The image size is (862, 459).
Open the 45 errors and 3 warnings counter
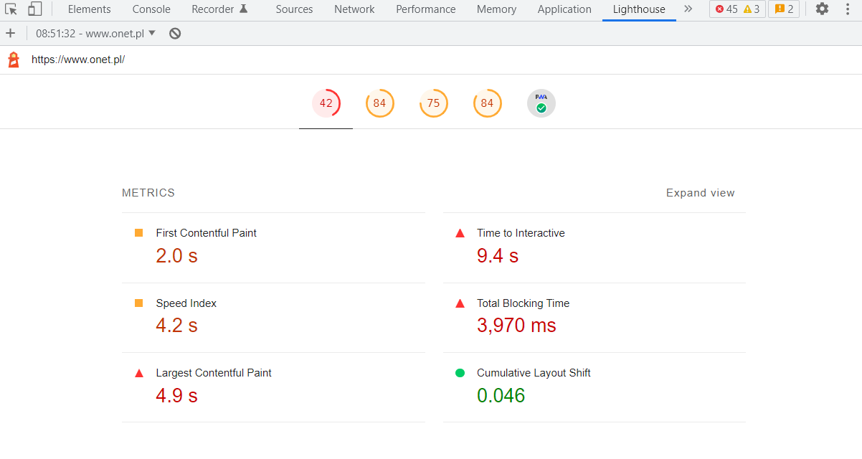tap(737, 9)
